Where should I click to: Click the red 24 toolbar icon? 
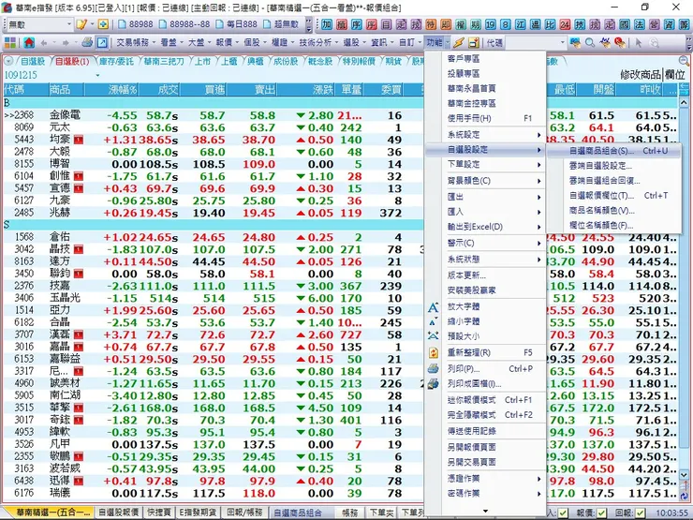(565, 24)
